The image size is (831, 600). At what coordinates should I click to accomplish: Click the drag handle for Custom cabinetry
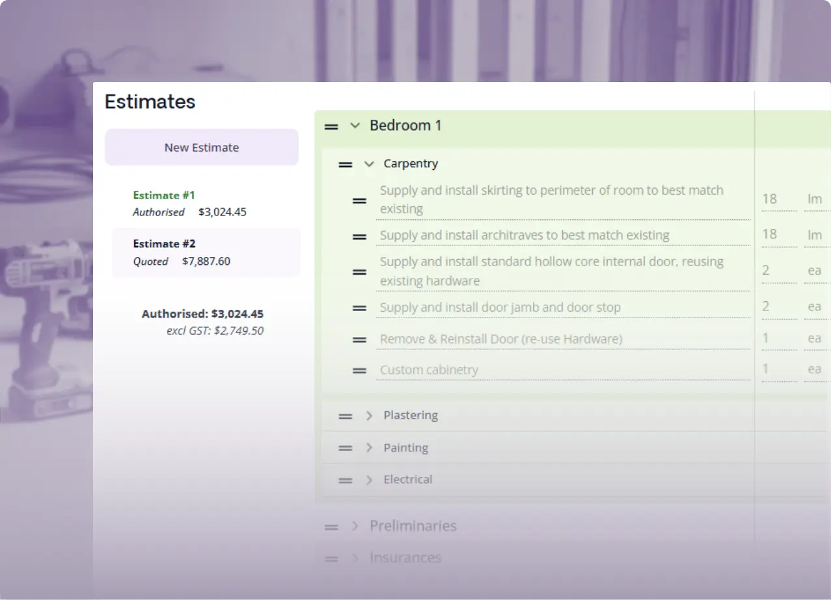[x=360, y=370]
